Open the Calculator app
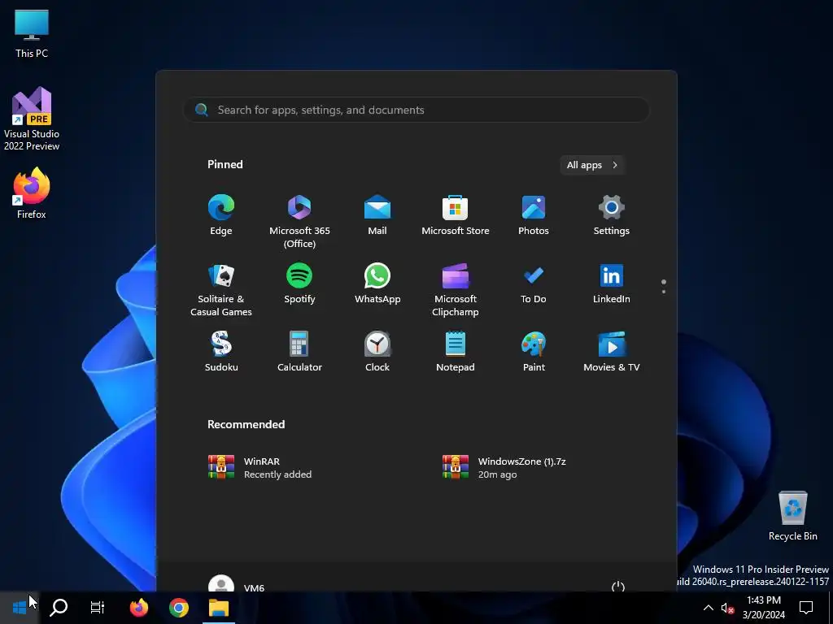The height and width of the screenshot is (624, 833). click(299, 351)
